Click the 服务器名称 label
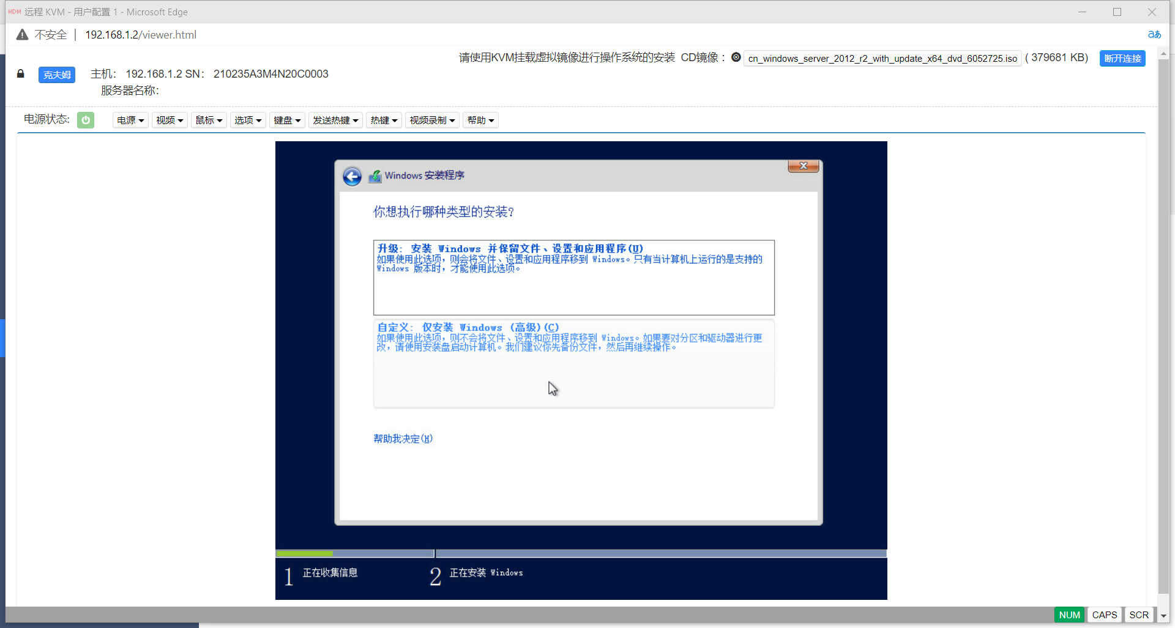This screenshot has width=1175, height=628. 130,91
